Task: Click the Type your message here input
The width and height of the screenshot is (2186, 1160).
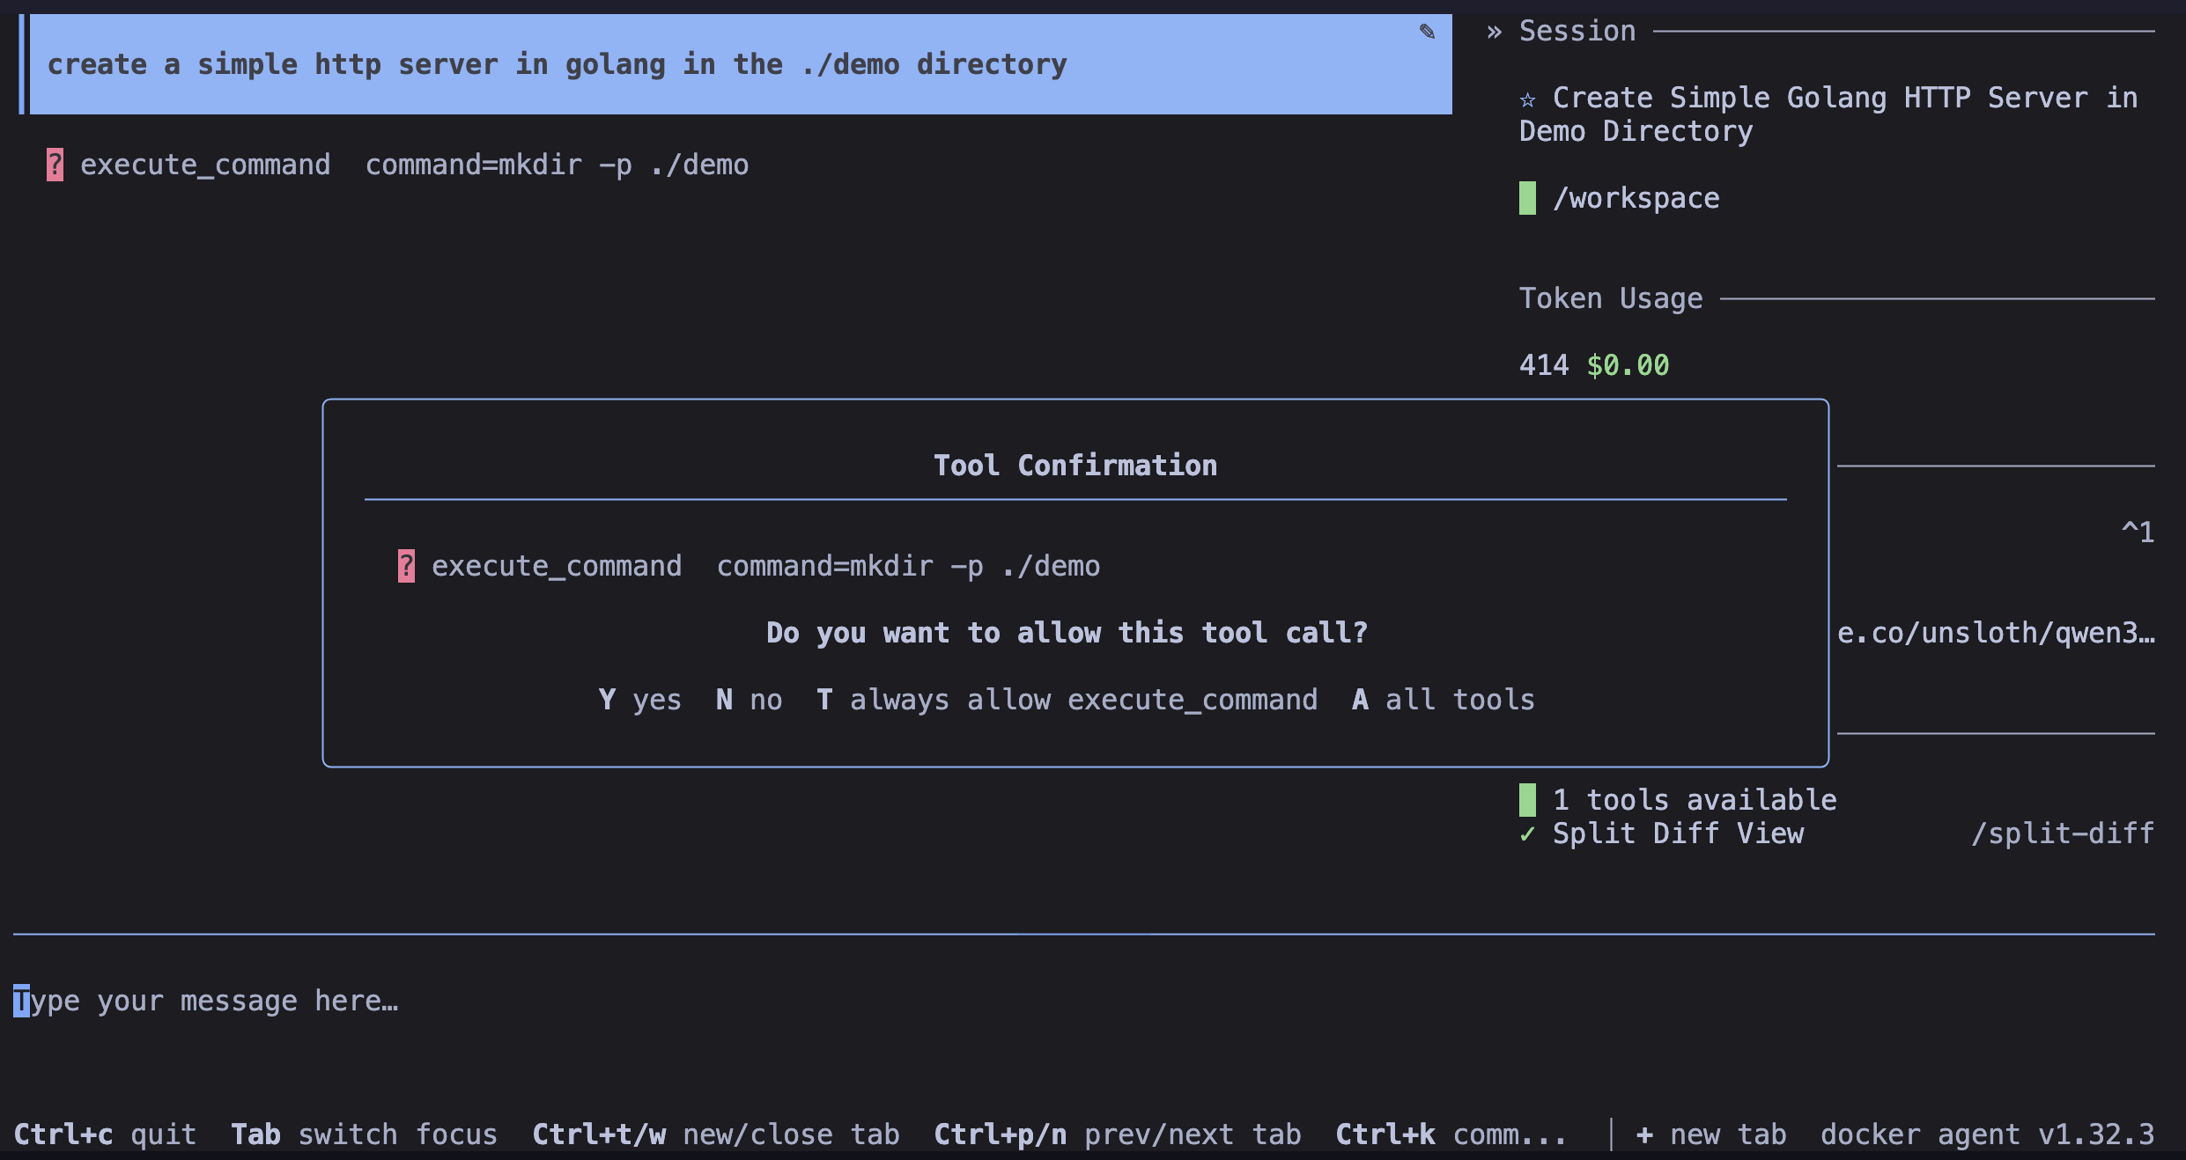Action: pos(206,1001)
